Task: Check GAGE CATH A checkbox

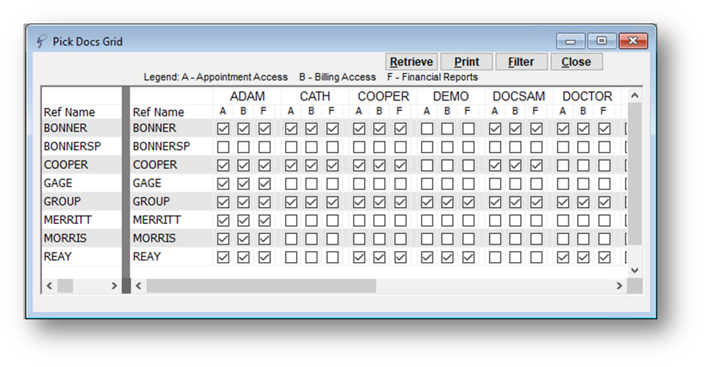Action: coord(291,183)
